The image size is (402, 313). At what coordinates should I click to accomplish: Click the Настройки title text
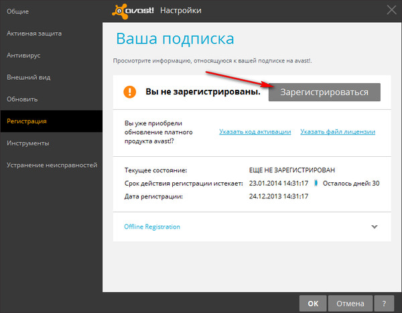[181, 11]
